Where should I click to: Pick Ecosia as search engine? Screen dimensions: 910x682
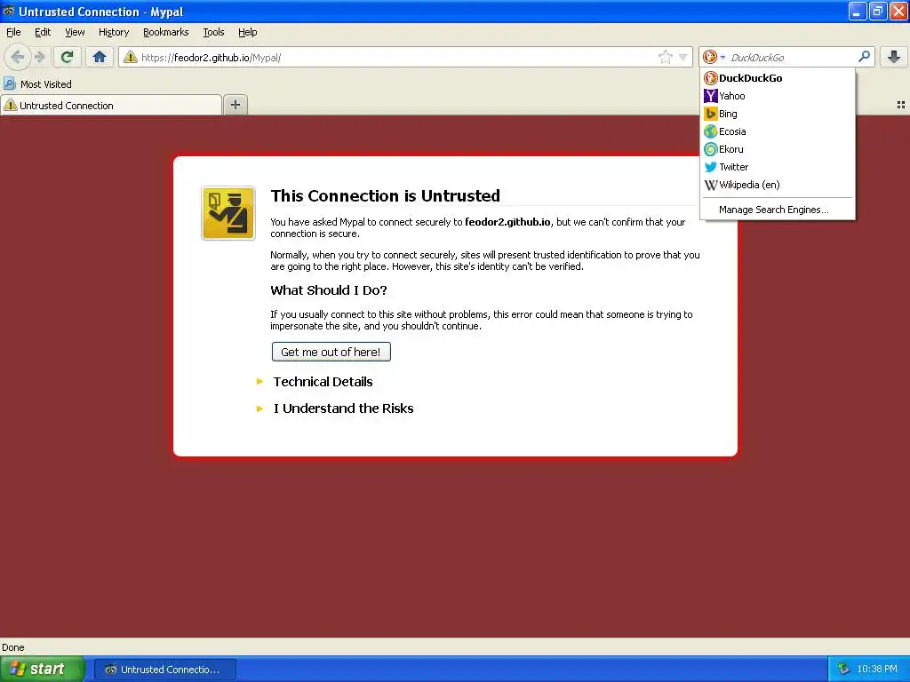click(x=777, y=131)
